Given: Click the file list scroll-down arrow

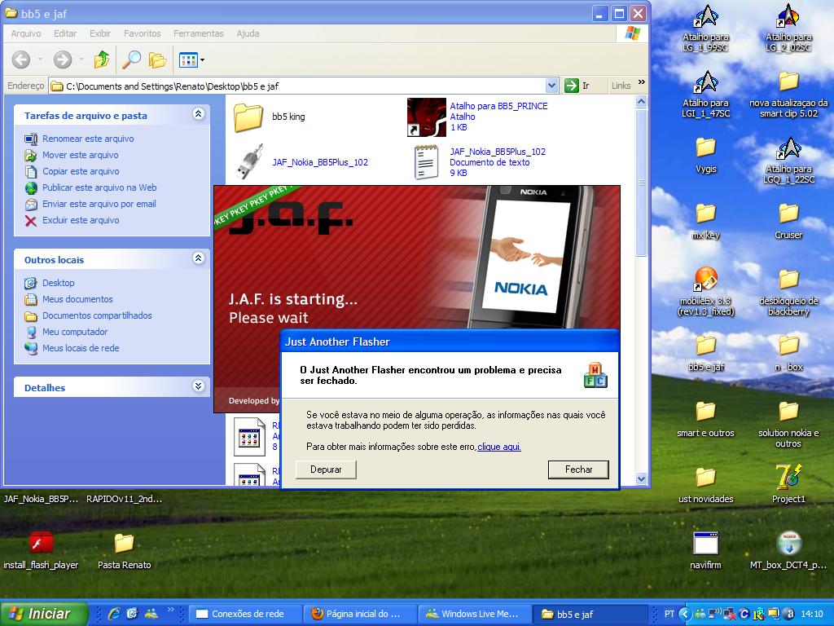Looking at the screenshot, I should coord(641,478).
